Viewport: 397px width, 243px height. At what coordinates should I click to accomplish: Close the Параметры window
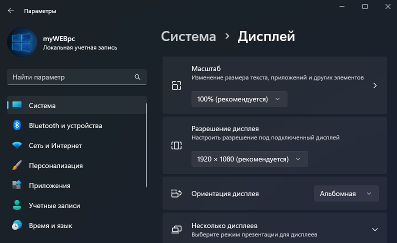click(x=388, y=6)
